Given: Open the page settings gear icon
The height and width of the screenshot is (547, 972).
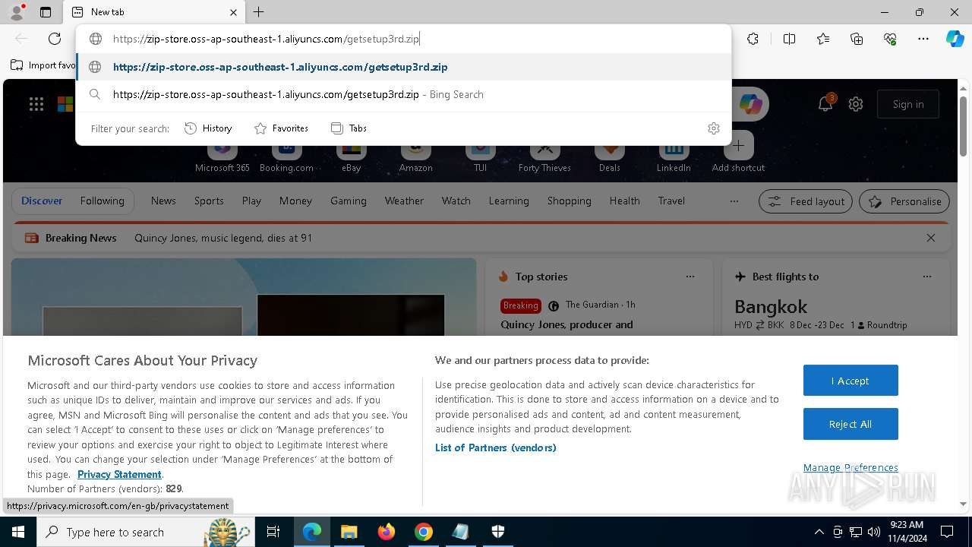Looking at the screenshot, I should (856, 104).
